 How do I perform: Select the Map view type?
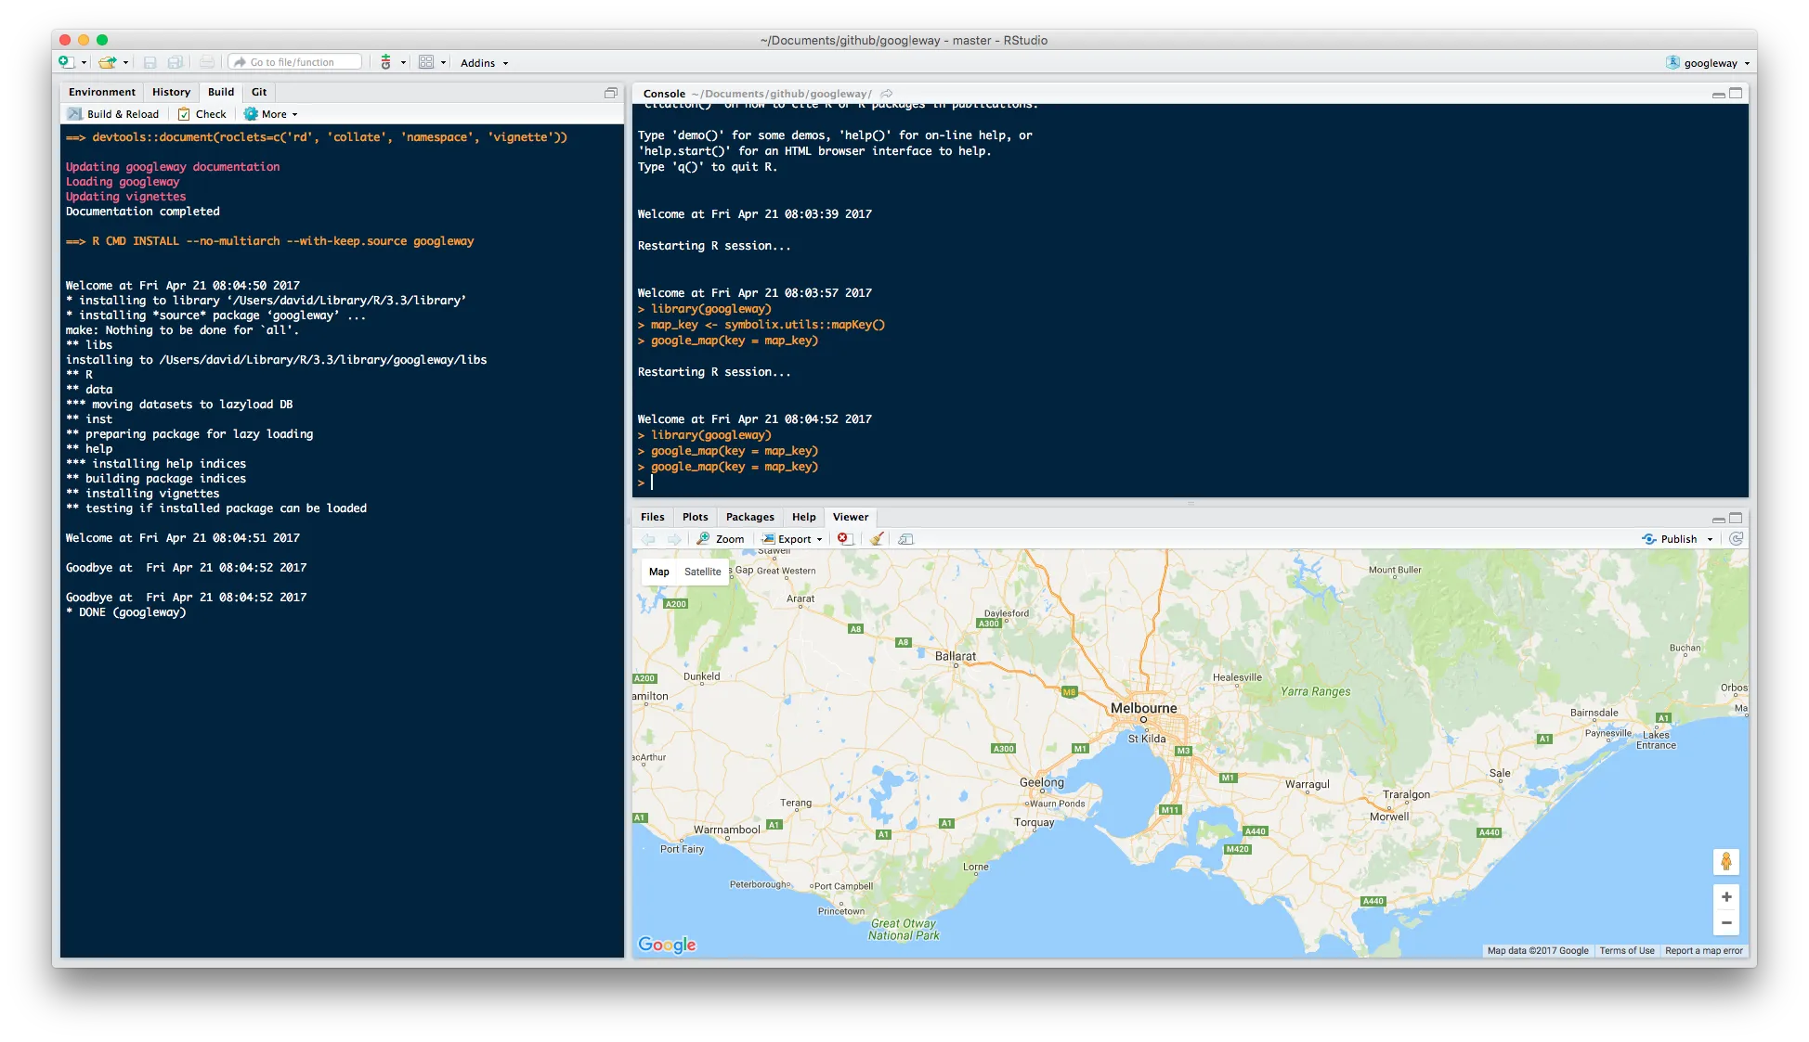point(659,572)
